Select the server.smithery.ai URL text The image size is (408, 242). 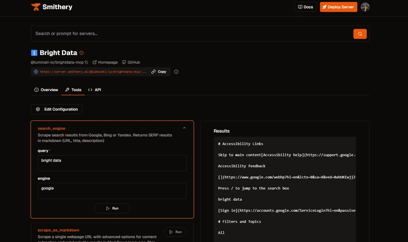[93, 72]
